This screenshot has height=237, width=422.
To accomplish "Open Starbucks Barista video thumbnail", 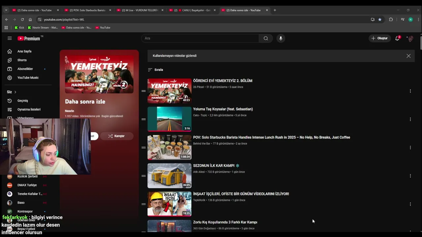I will pos(169,147).
